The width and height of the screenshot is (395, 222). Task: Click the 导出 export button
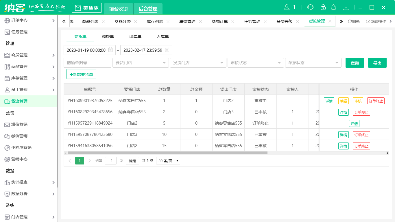(x=377, y=63)
